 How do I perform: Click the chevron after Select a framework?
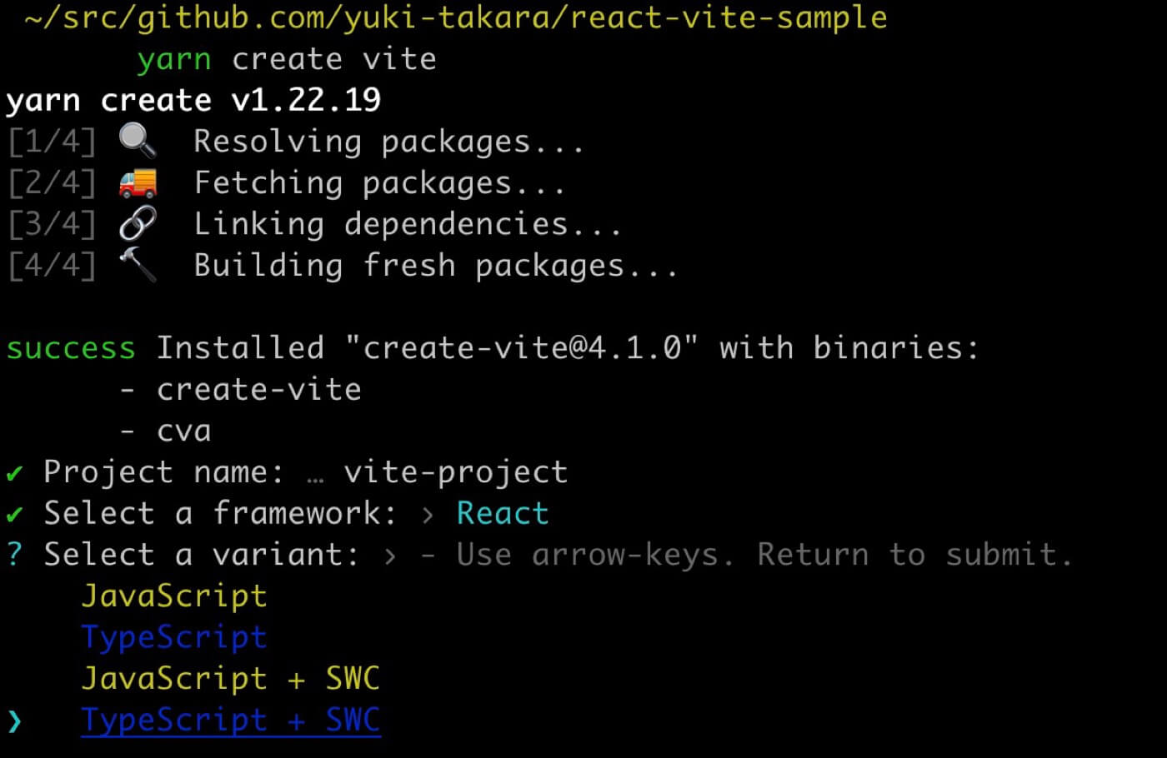tap(428, 515)
